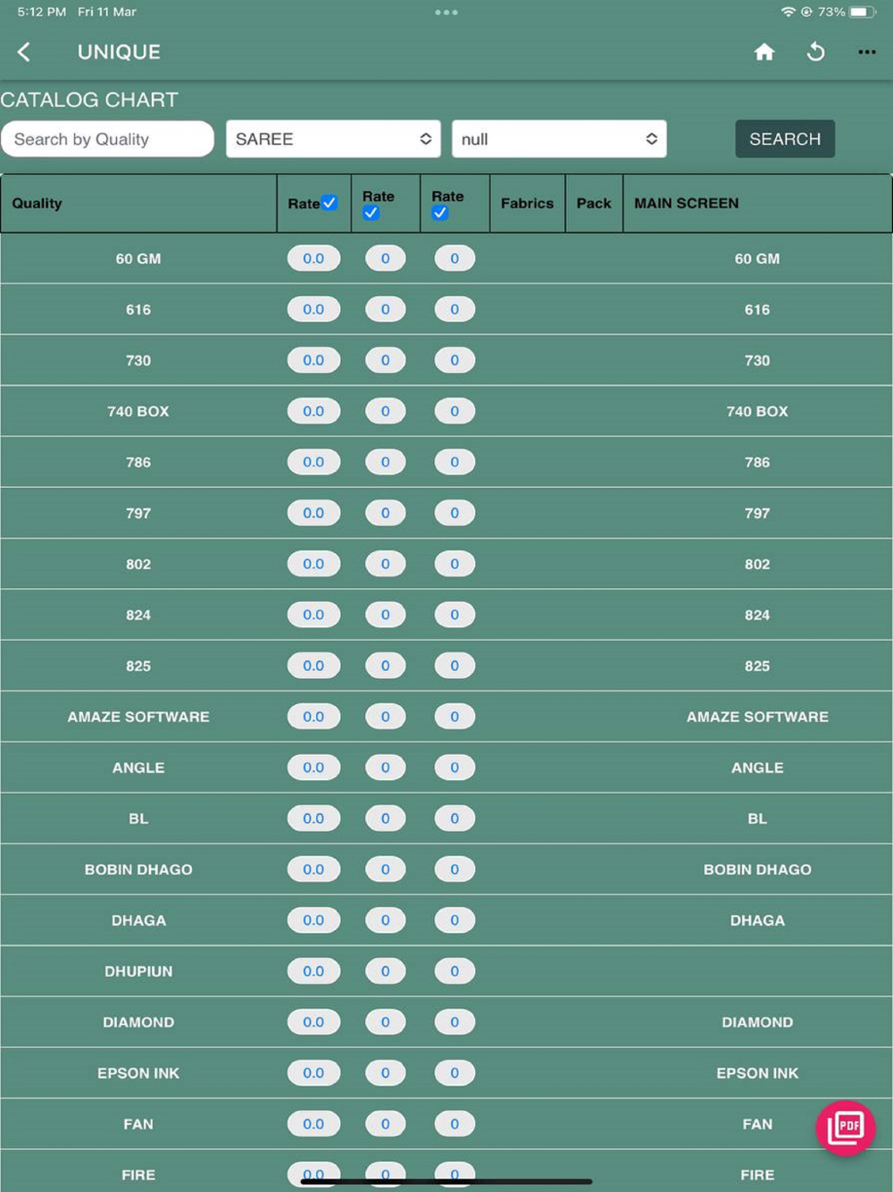The image size is (893, 1192).
Task: Select 786 in MAIN SCREEN column
Action: (x=757, y=462)
